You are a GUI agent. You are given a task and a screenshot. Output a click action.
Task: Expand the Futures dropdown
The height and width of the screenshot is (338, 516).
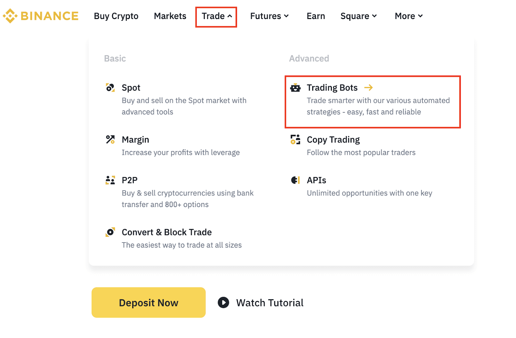point(269,16)
